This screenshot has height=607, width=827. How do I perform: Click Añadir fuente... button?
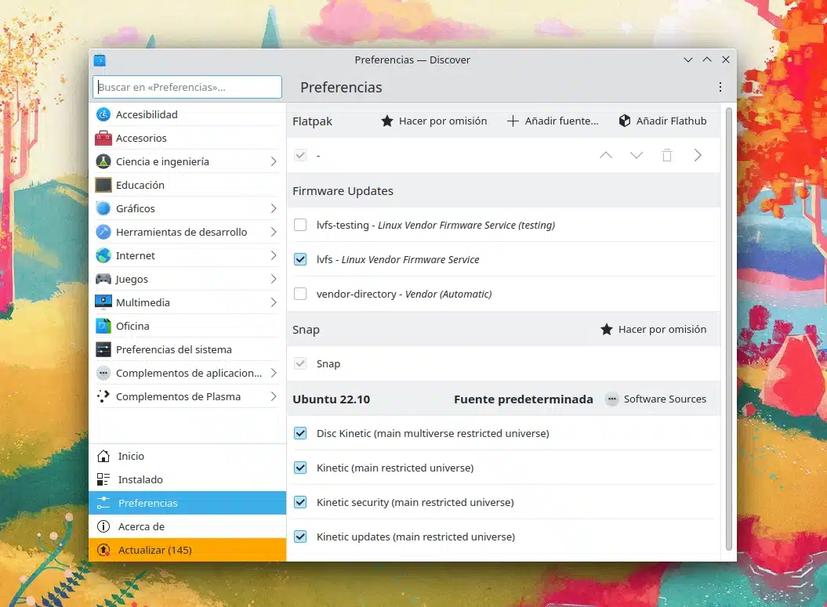(x=553, y=121)
